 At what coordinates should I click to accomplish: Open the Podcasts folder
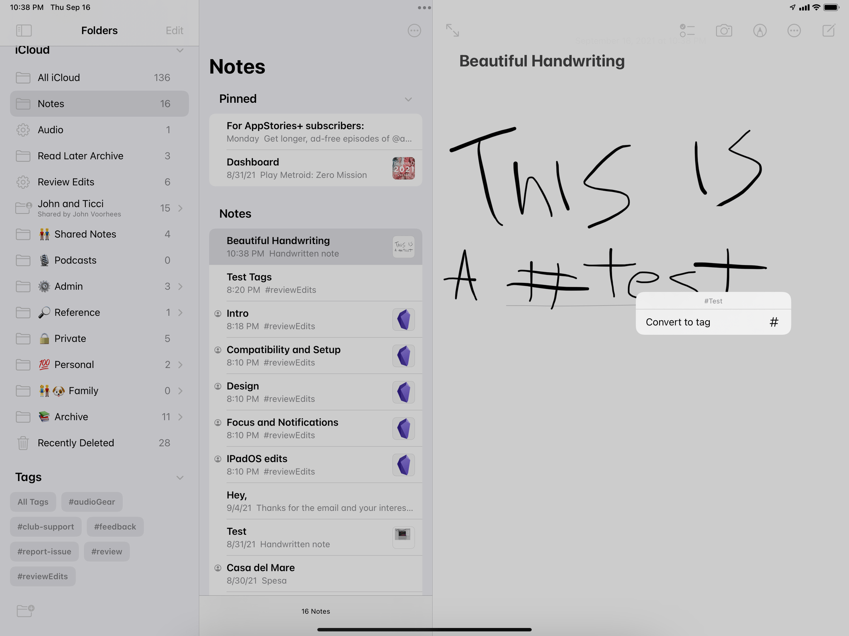coord(99,260)
